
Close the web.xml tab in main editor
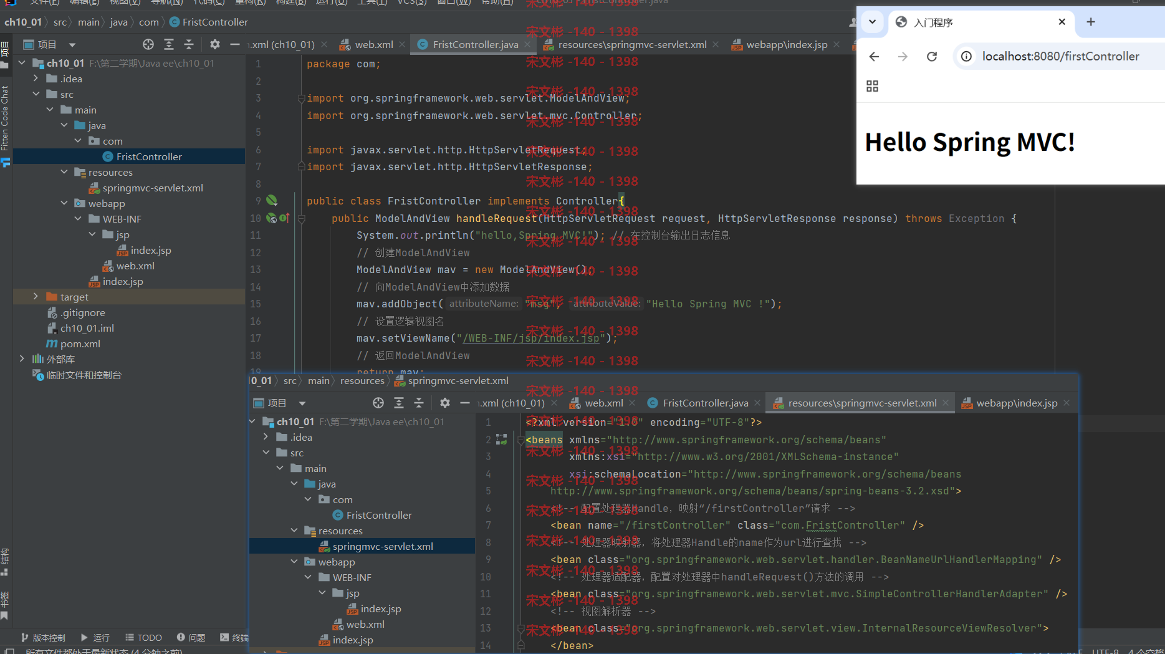pyautogui.click(x=402, y=44)
